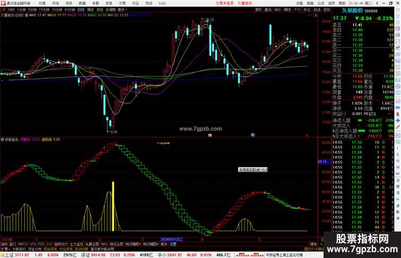The height and width of the screenshot is (258, 401).
Task: Click the 画线 drawing button
Action: 287,10
